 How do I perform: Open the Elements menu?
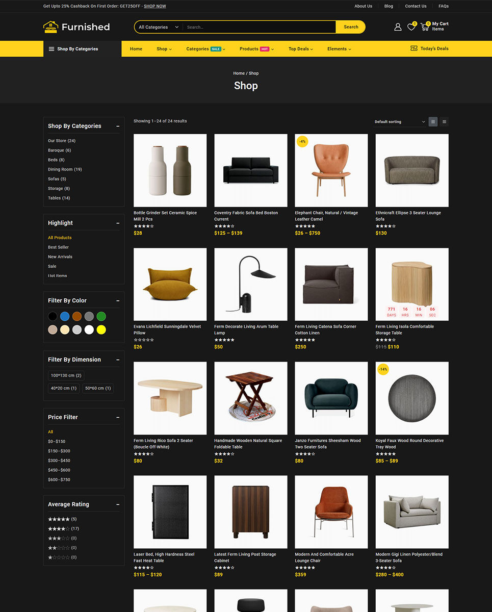(x=339, y=49)
